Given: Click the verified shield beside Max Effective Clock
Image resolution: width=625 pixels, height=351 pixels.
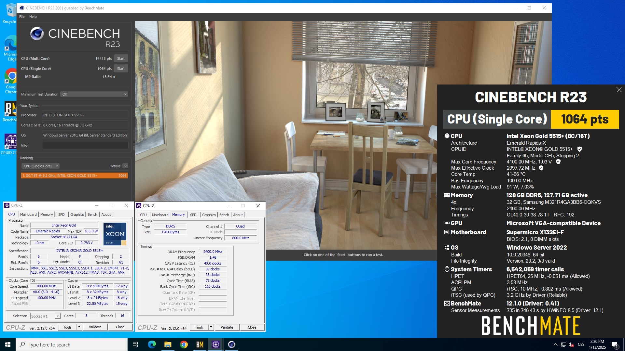Looking at the screenshot, I should pos(541,168).
